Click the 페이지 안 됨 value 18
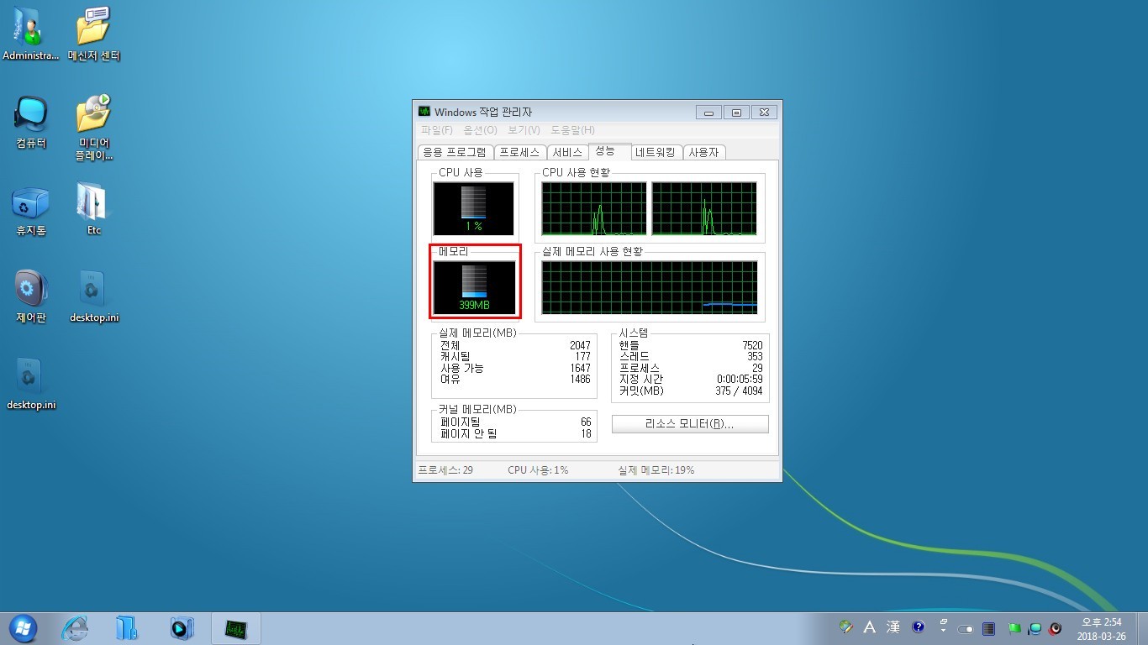This screenshot has height=645, width=1148. 586,434
